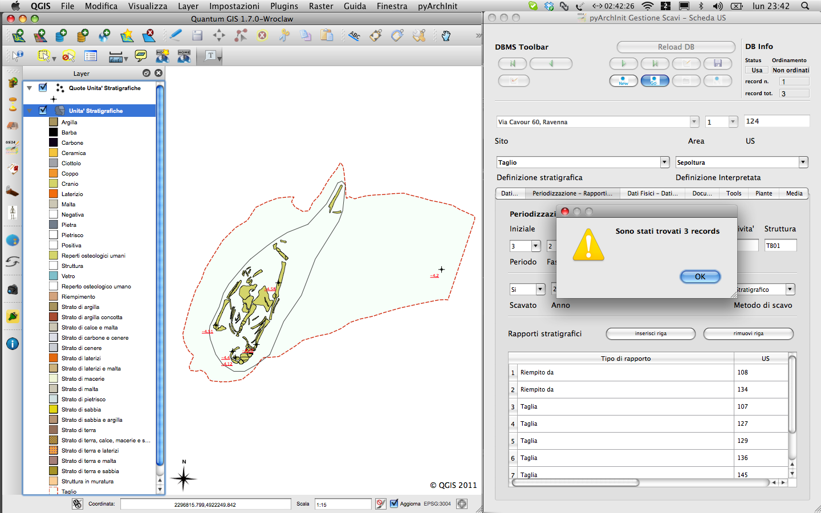Click the Deselect Features icon
This screenshot has height=513, width=821.
(68, 56)
